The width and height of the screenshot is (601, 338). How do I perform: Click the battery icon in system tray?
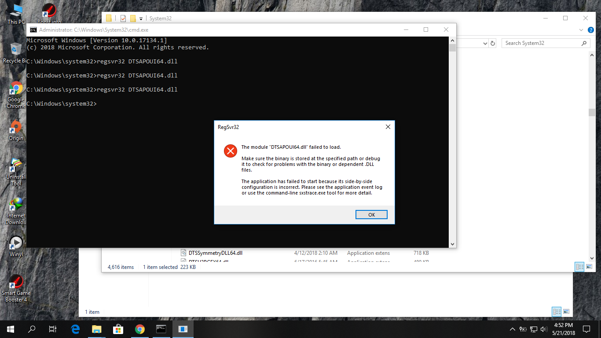click(x=523, y=329)
